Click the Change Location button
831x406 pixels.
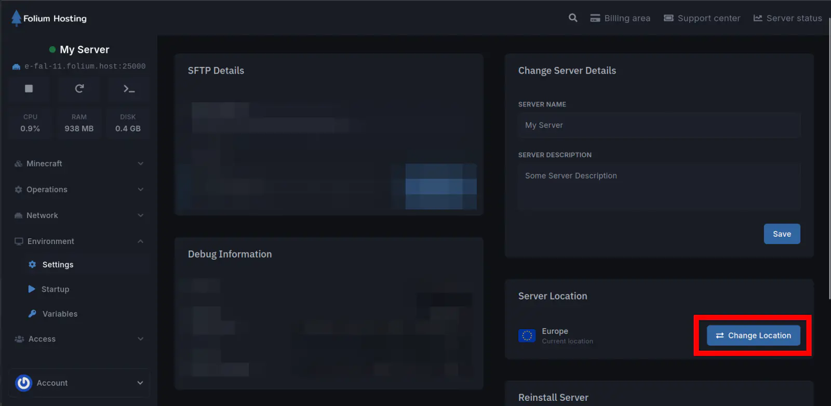tap(754, 335)
